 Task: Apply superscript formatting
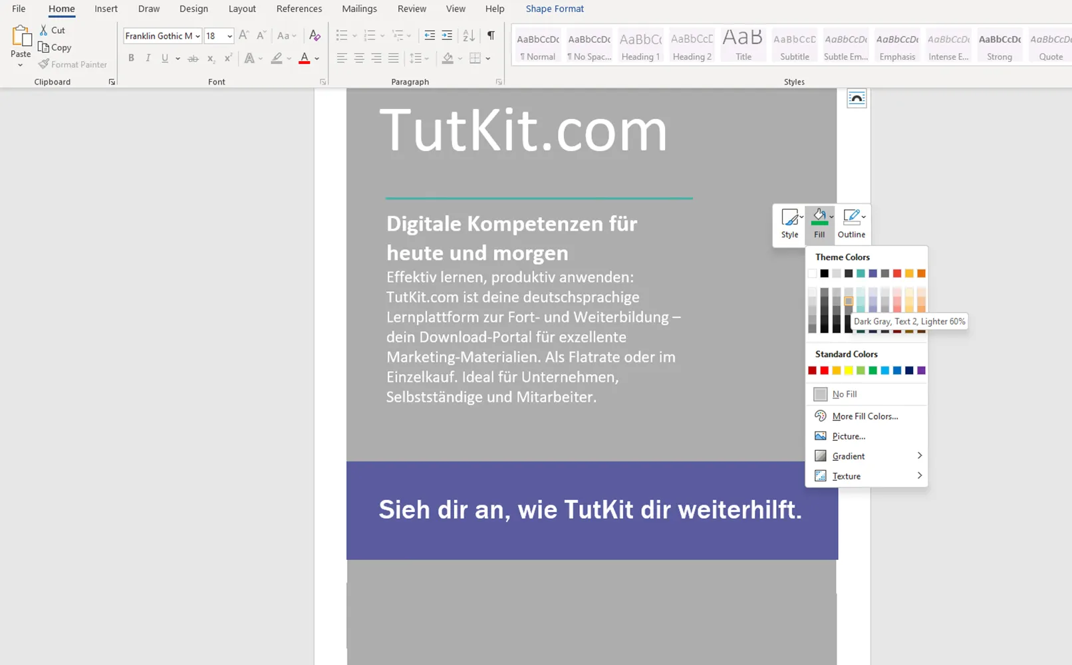[228, 59]
